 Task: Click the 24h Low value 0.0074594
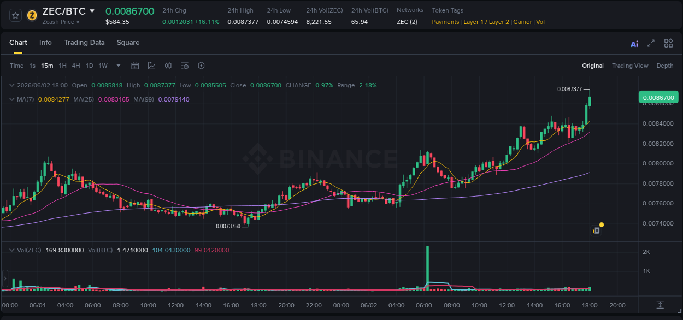282,22
